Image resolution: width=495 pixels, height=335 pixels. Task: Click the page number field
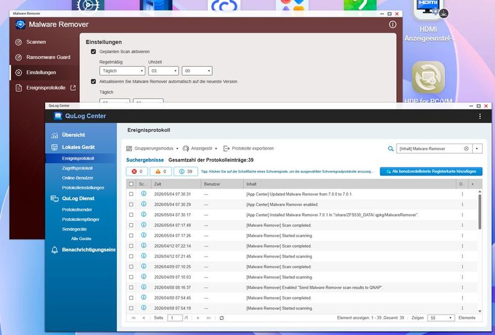tap(175, 318)
